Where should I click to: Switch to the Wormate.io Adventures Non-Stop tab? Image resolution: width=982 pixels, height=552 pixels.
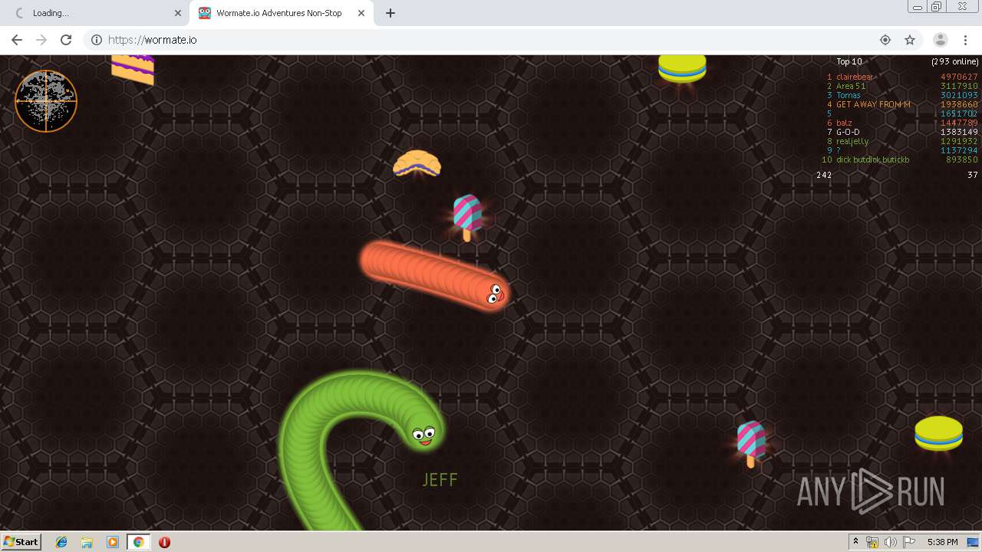click(281, 13)
